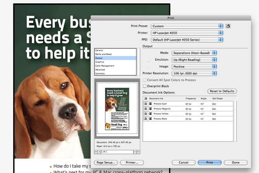Select Graphics in the options list

pyautogui.click(x=115, y=62)
